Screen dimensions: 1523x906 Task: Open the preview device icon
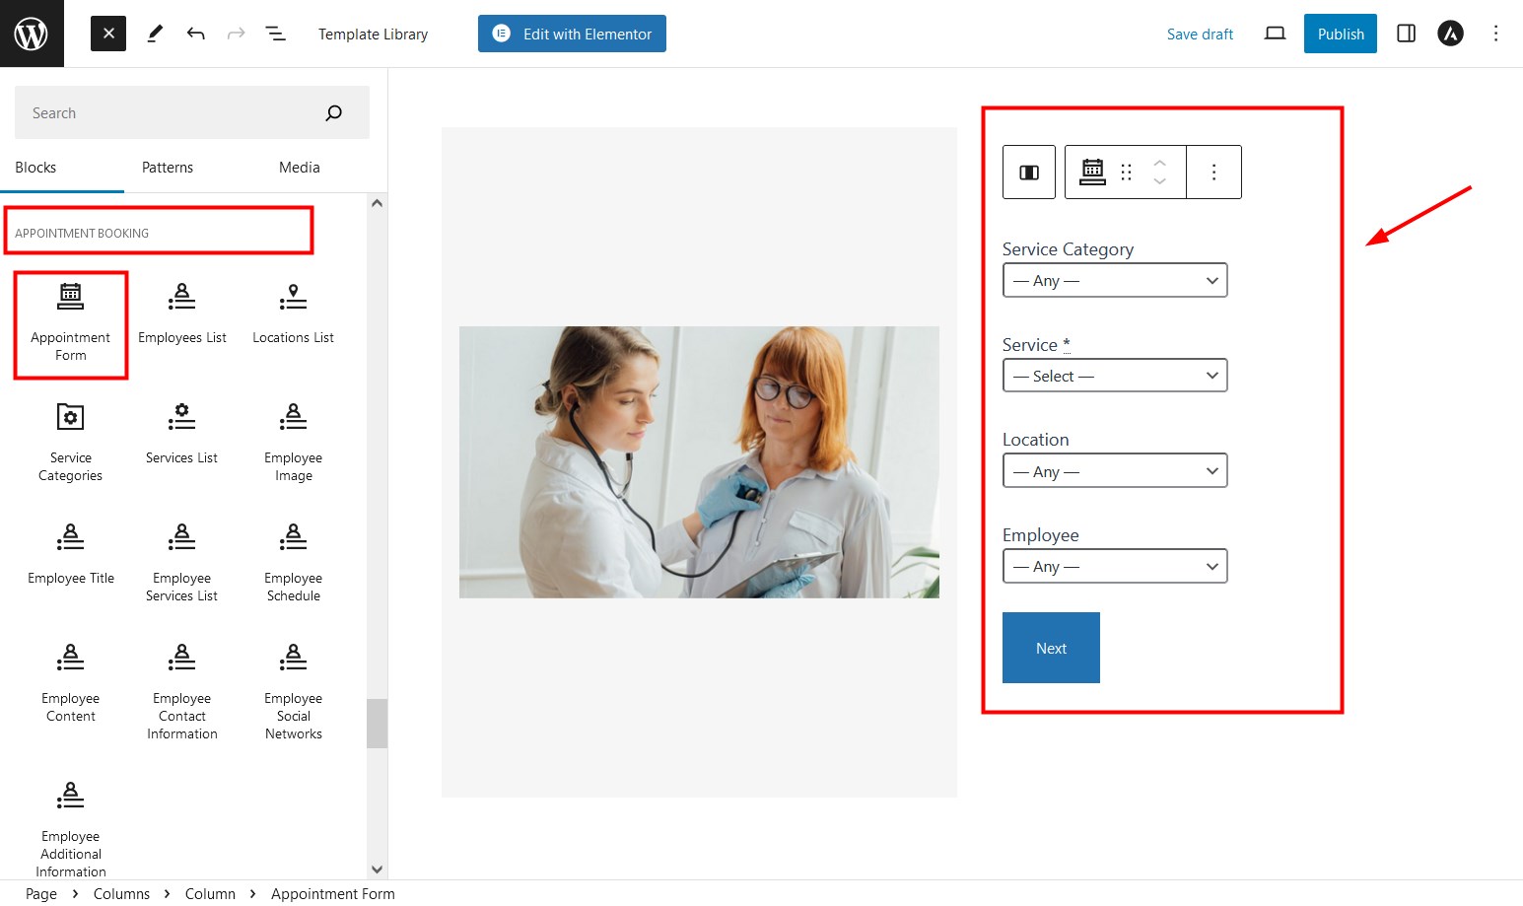(x=1275, y=34)
